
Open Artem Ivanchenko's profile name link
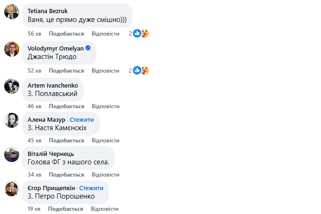[x=52, y=85]
